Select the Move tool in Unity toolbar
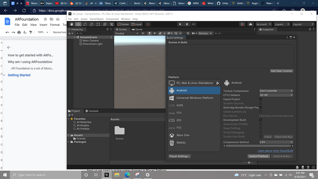 (78, 24)
